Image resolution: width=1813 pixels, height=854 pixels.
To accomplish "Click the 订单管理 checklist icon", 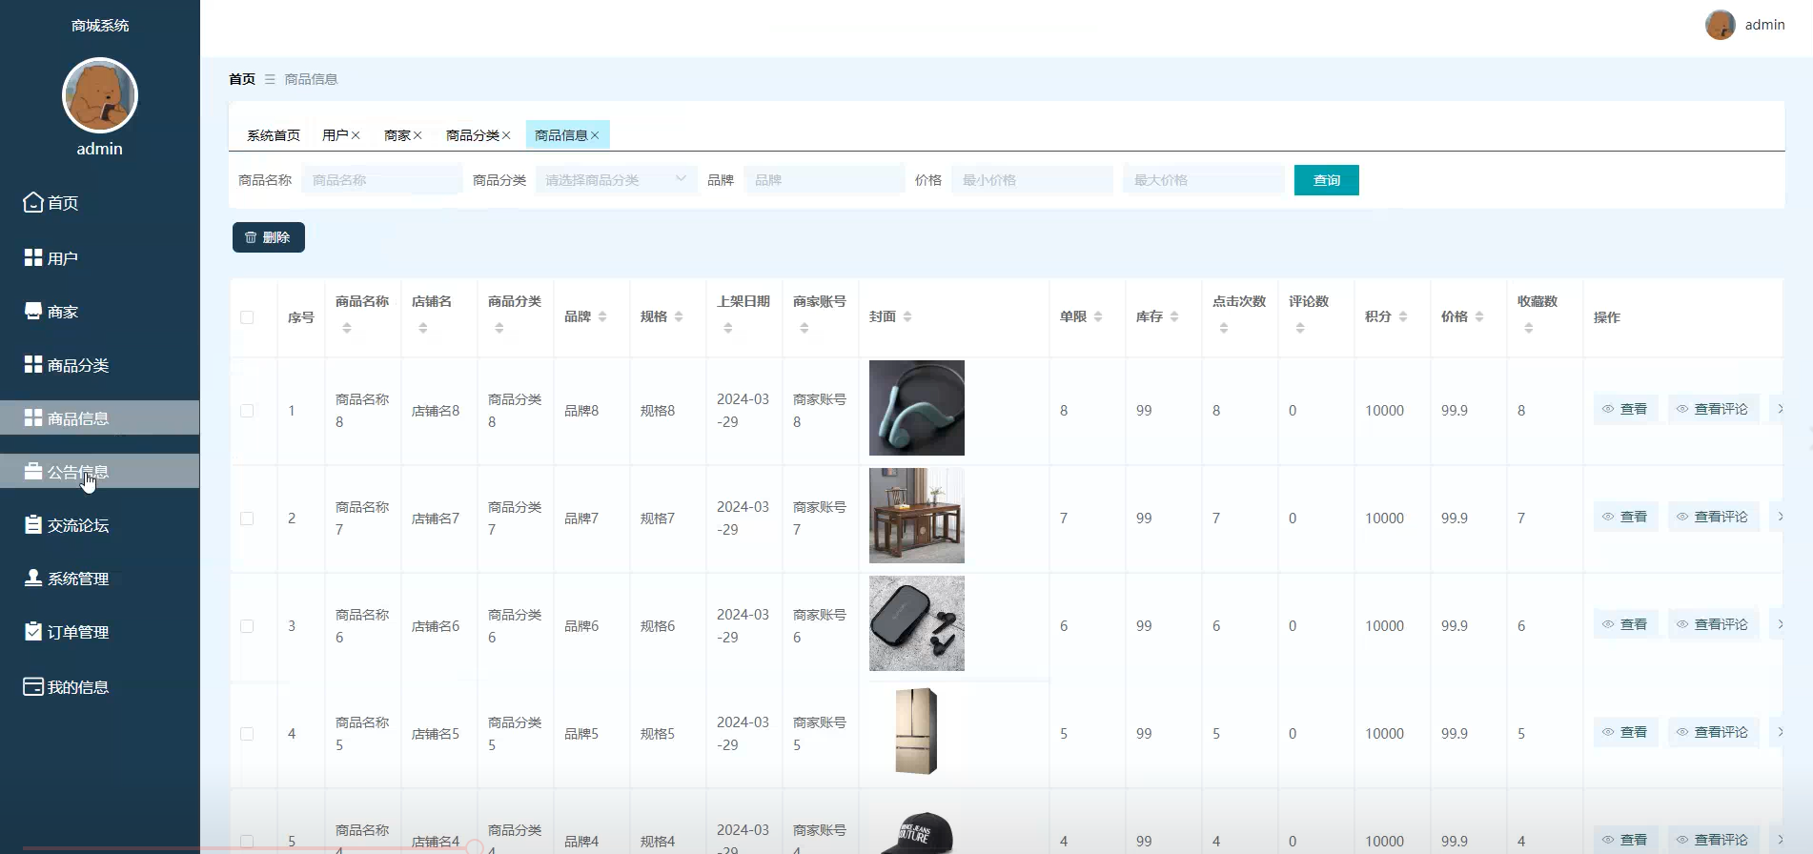I will 33,631.
